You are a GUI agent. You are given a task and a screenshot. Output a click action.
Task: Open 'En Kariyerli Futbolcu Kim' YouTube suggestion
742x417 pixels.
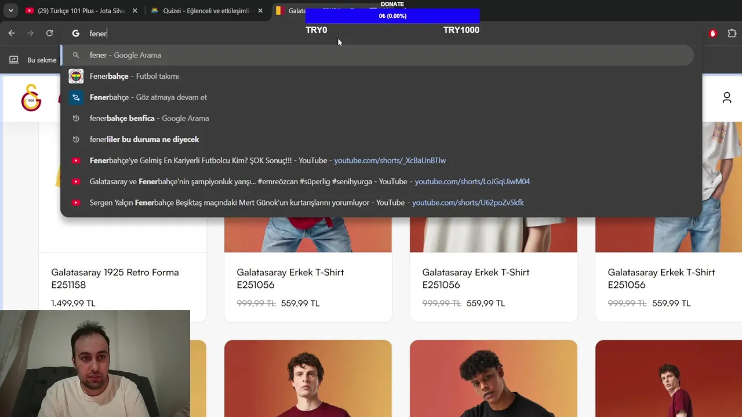pyautogui.click(x=377, y=160)
